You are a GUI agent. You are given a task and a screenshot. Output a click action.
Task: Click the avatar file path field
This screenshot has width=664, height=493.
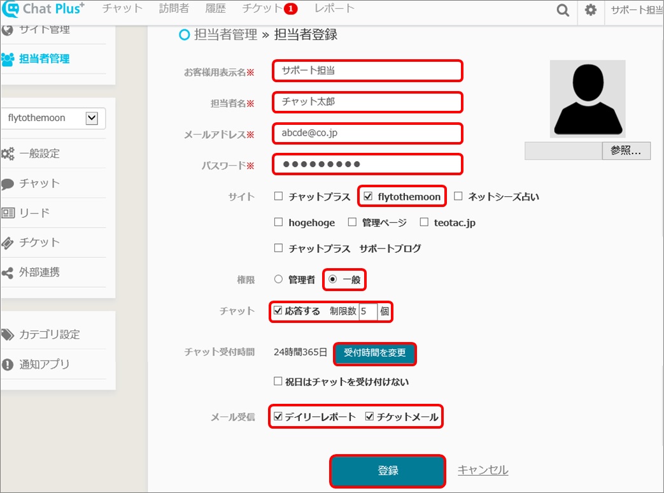563,151
